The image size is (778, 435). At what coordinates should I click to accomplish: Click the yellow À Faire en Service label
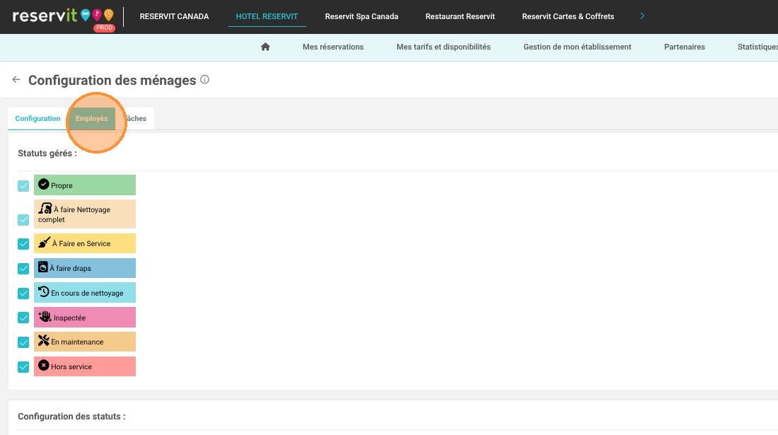[x=85, y=243]
